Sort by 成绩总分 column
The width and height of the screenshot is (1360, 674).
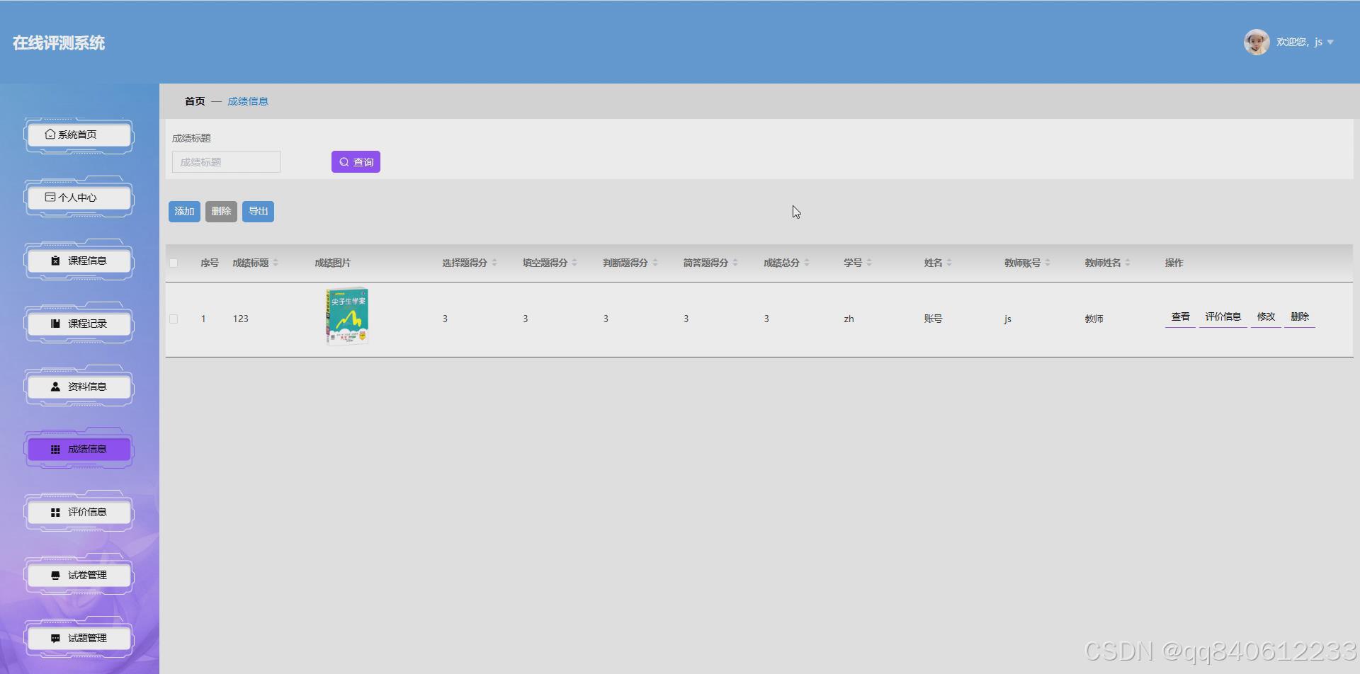(x=807, y=263)
